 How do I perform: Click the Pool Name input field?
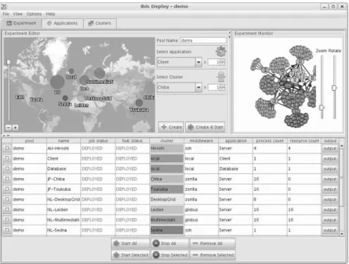[203, 41]
